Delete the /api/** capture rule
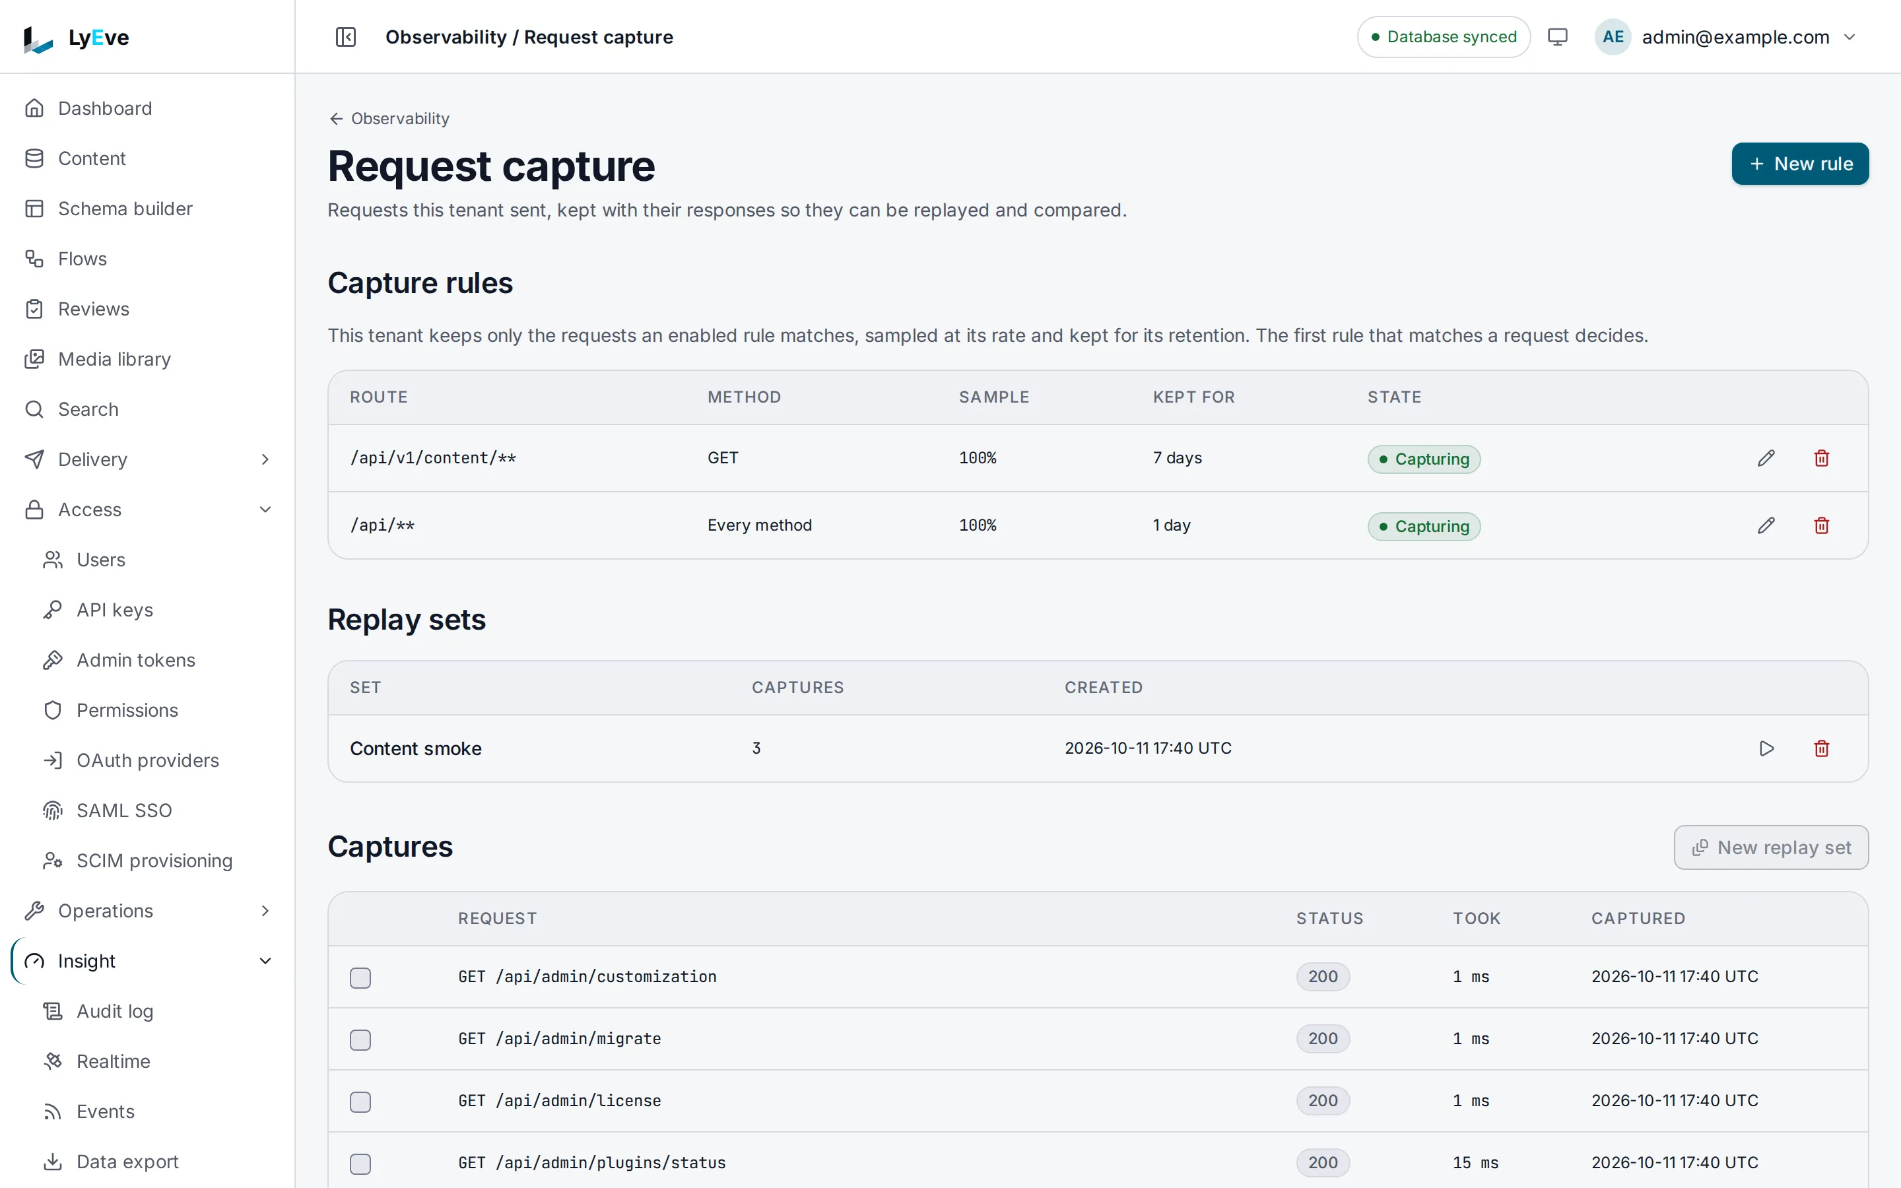 click(1822, 525)
